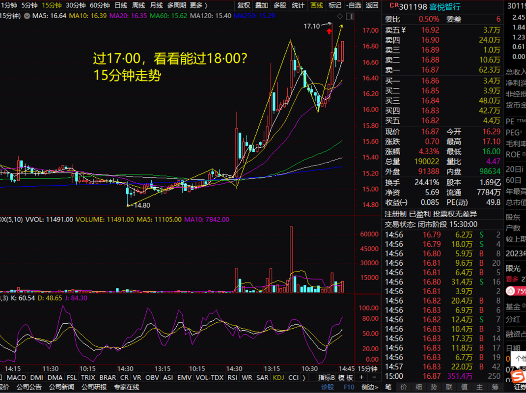
Task: Open the 周线 weekly chart tab
Action: point(138,5)
